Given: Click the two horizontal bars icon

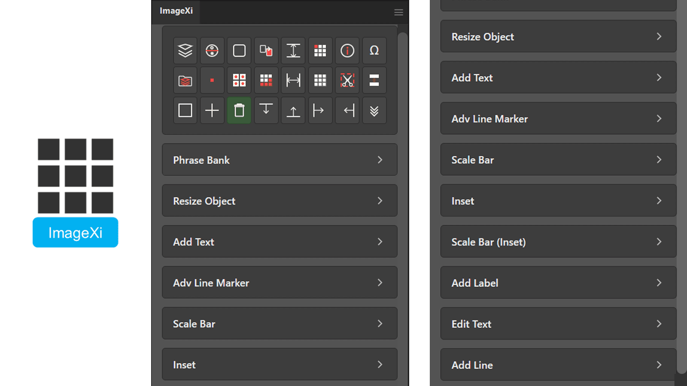Looking at the screenshot, I should [374, 80].
